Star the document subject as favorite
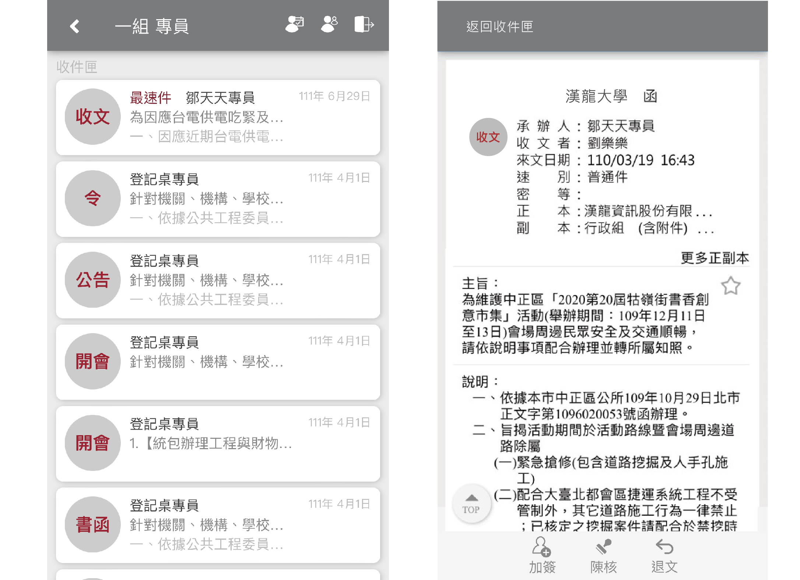The image size is (800, 580). click(731, 286)
